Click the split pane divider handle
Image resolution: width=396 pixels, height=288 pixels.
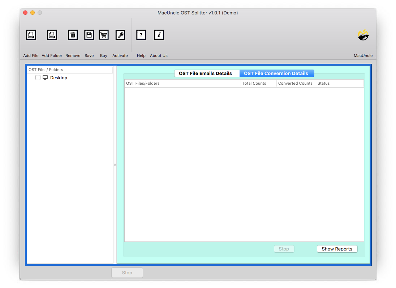[115, 165]
